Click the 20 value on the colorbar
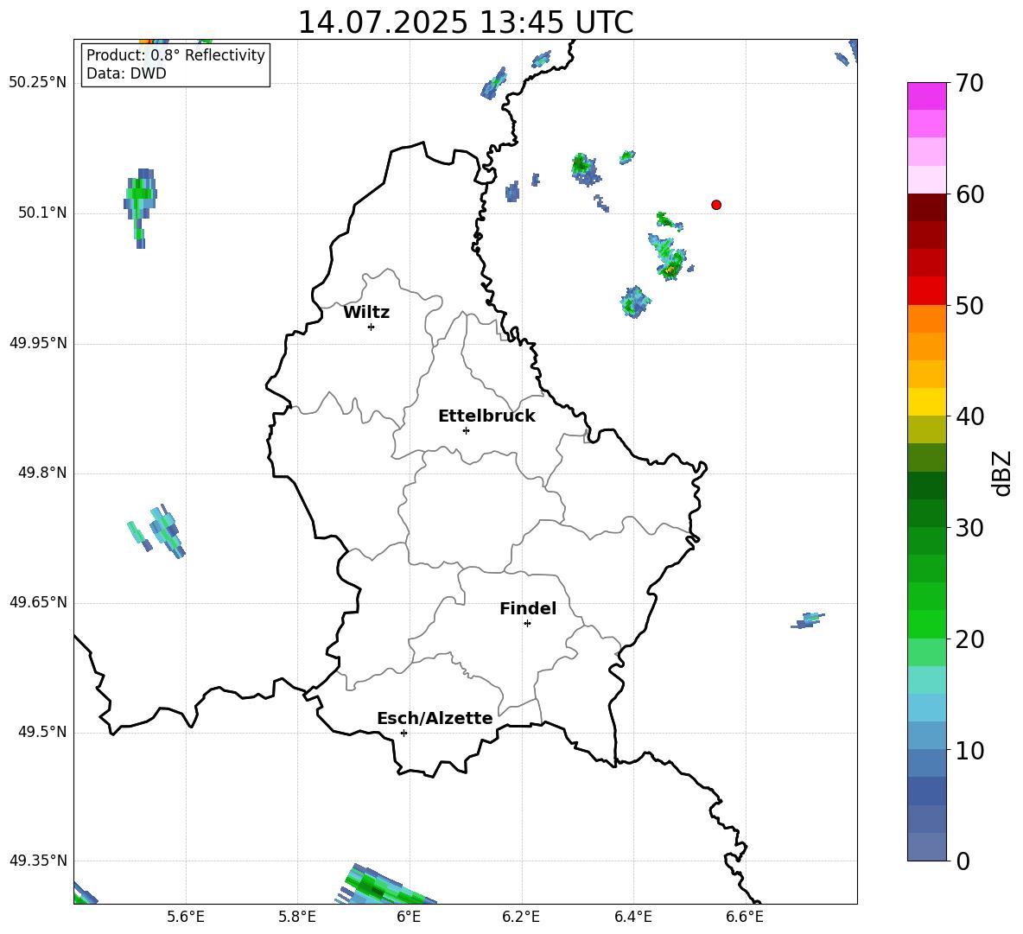The image size is (1023, 934). pyautogui.click(x=969, y=639)
